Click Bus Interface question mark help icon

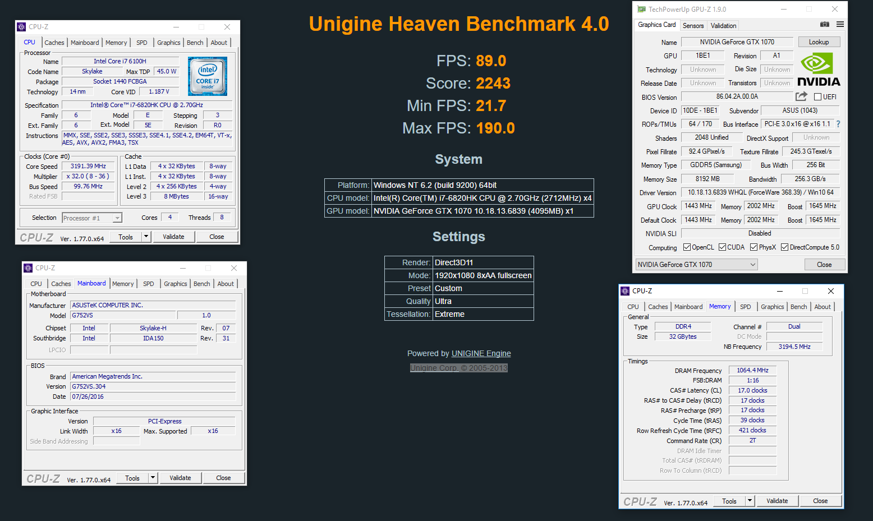tap(838, 124)
